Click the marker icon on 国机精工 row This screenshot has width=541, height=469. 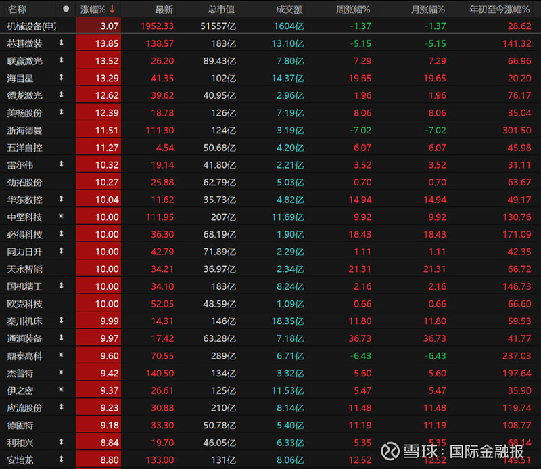tap(61, 286)
